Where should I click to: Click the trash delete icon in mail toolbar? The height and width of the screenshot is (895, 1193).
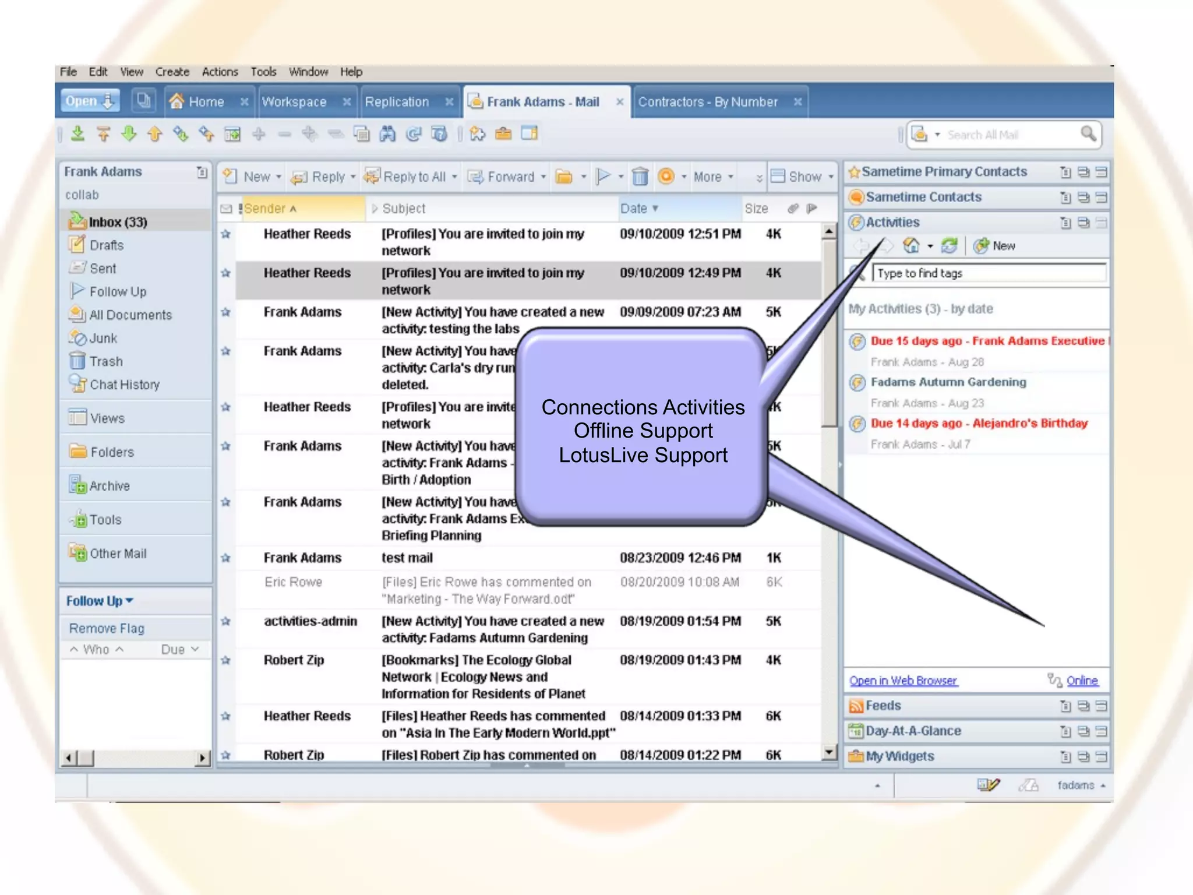640,177
